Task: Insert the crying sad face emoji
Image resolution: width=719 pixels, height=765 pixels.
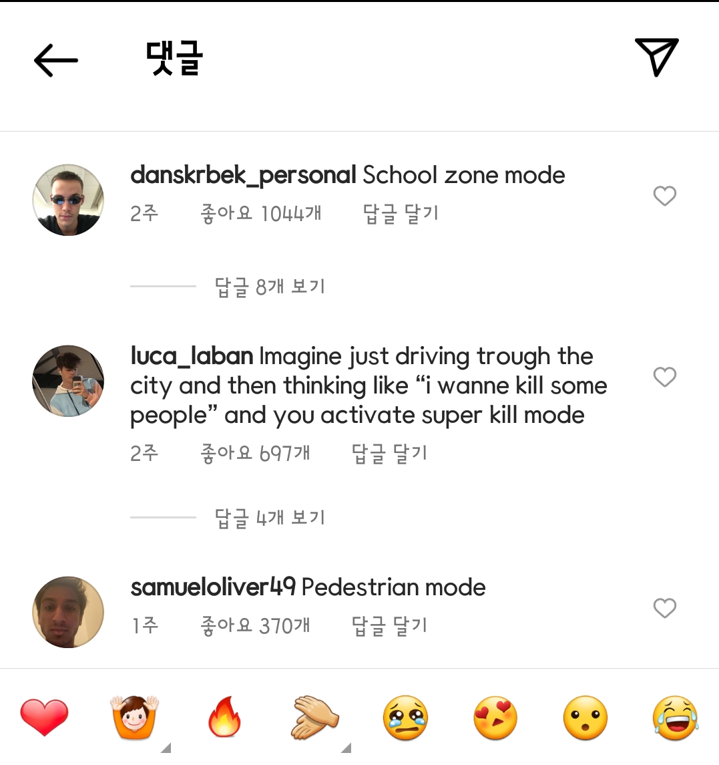Action: 405,718
